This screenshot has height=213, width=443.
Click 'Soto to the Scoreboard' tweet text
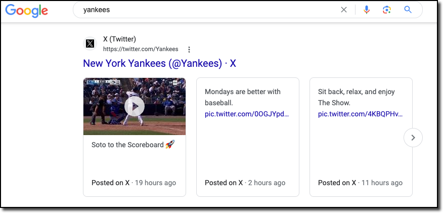click(133, 145)
